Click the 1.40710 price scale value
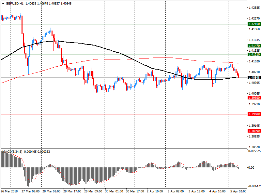This screenshot has height=195, width=261. click(254, 72)
